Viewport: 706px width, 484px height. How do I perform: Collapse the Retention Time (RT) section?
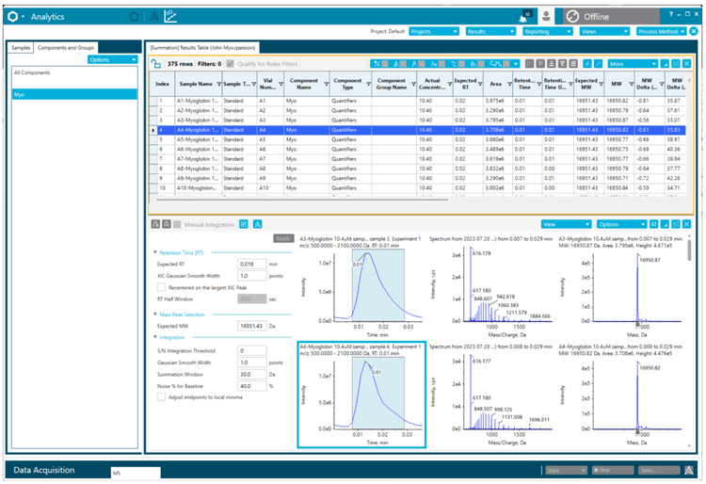click(x=154, y=252)
